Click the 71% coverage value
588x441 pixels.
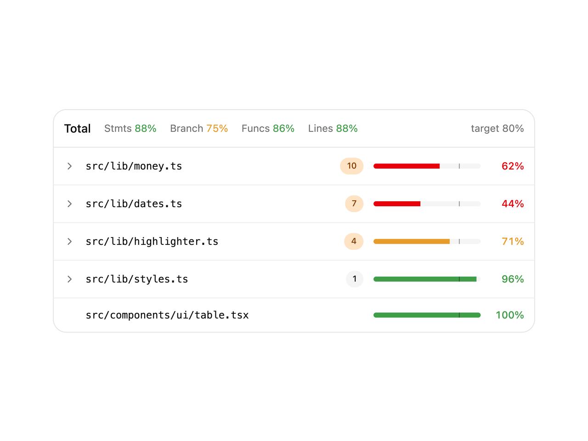(x=513, y=242)
